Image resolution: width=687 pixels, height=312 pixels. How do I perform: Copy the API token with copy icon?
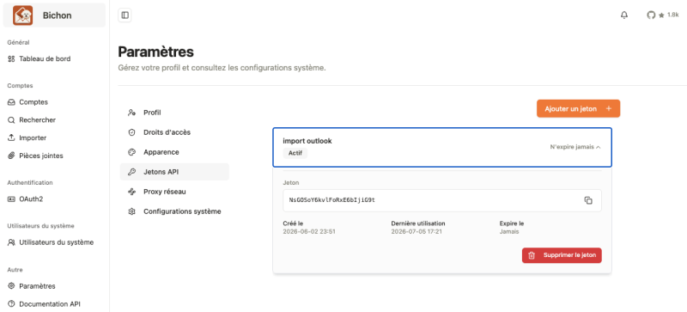click(588, 200)
